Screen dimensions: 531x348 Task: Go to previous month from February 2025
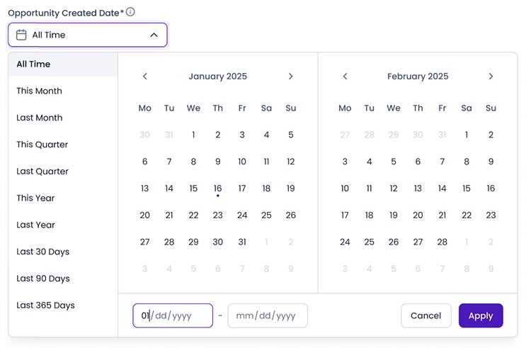(345, 77)
